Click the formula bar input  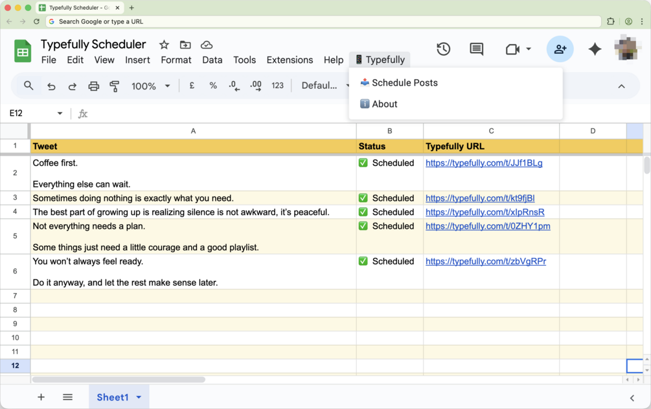click(x=365, y=113)
